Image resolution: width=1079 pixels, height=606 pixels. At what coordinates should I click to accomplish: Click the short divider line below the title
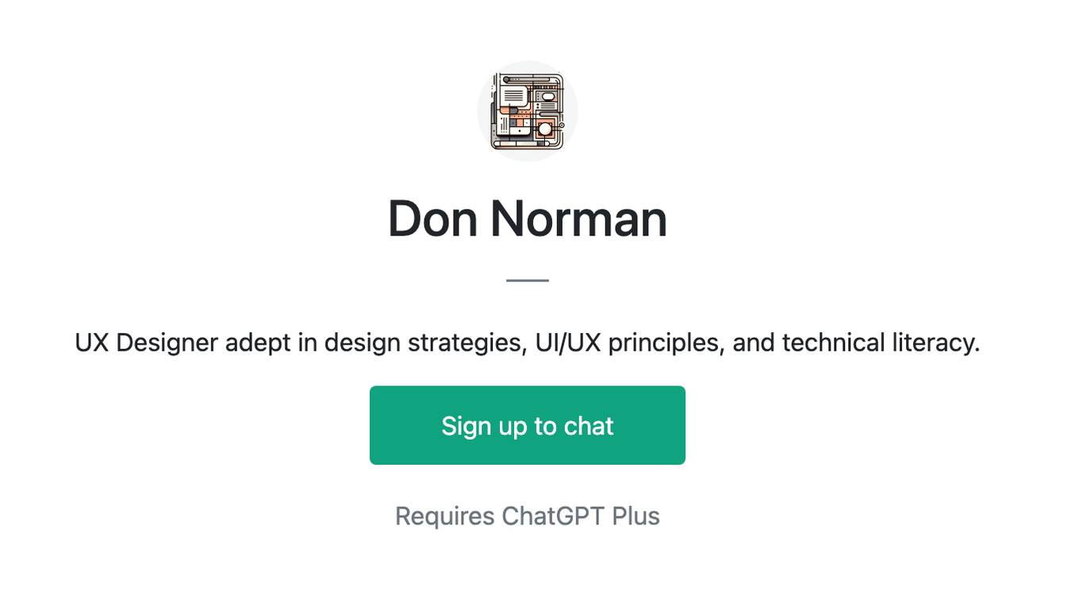click(x=528, y=280)
